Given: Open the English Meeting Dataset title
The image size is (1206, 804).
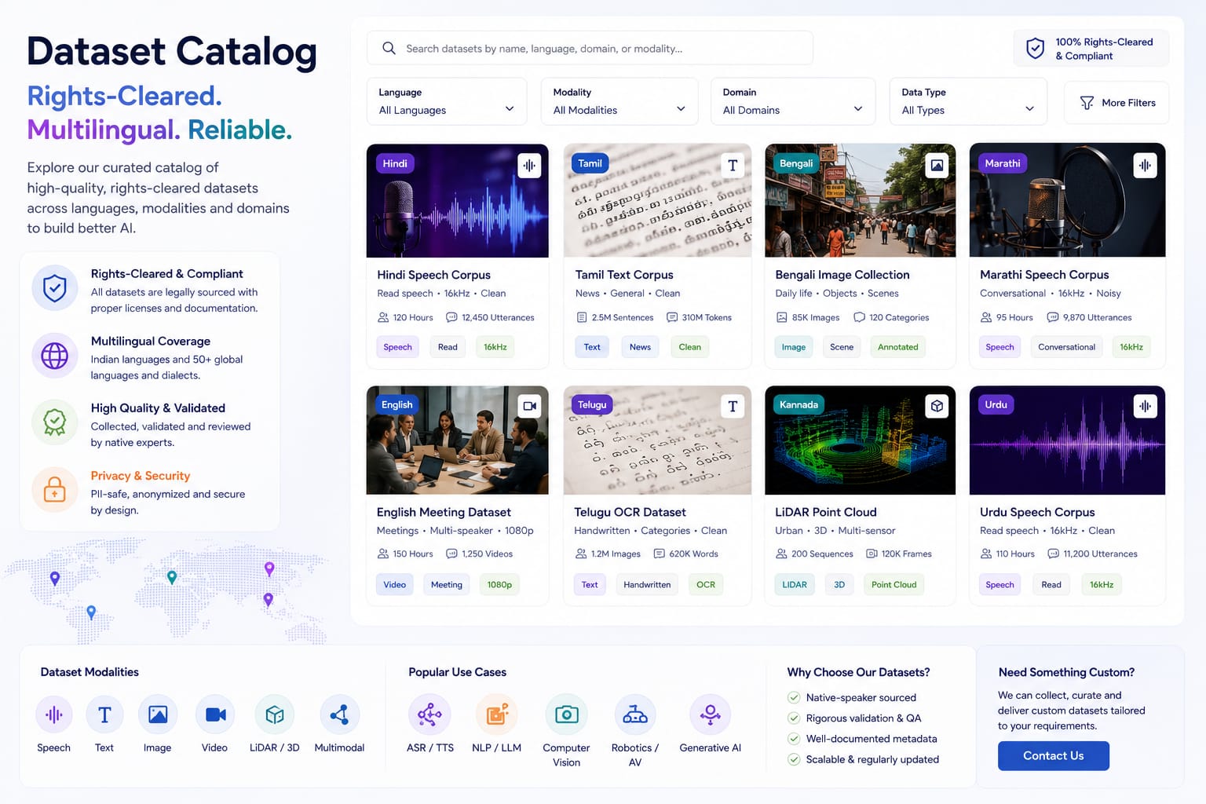Looking at the screenshot, I should [444, 512].
